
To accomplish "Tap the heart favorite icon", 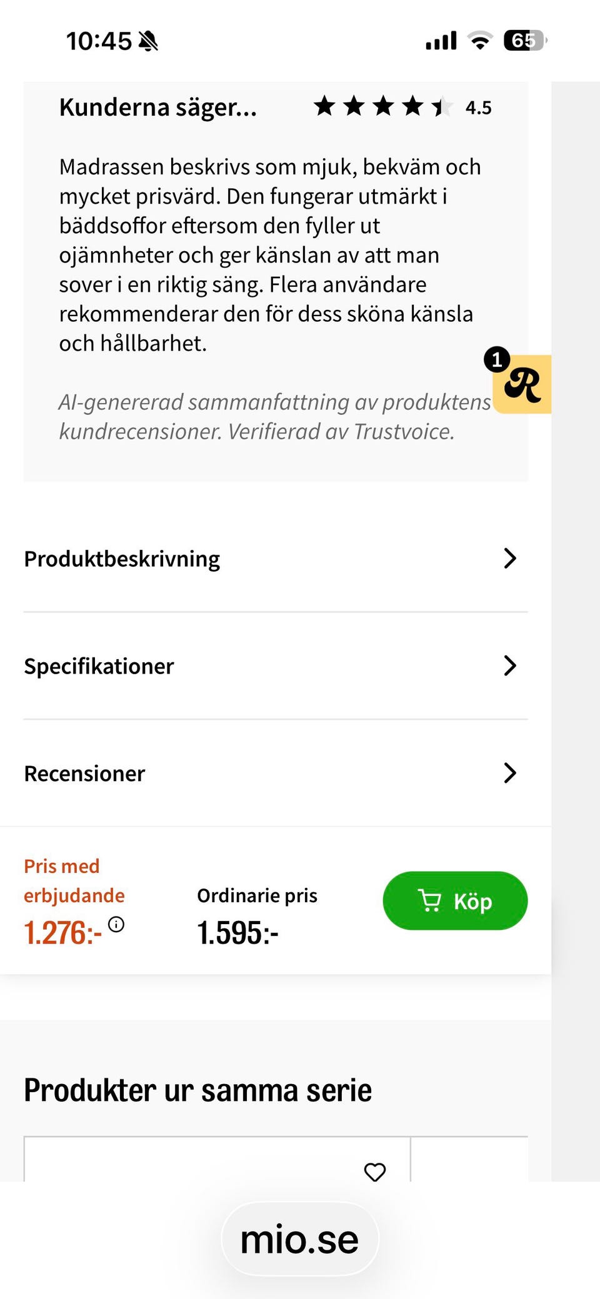I will [x=375, y=1172].
